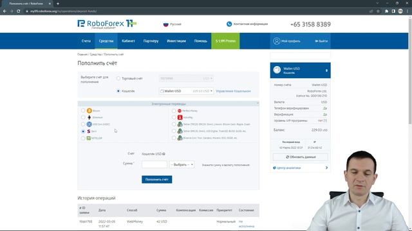Open the browser tab search dropdown arrow
This screenshot has width=412, height=231.
tap(377, 3)
